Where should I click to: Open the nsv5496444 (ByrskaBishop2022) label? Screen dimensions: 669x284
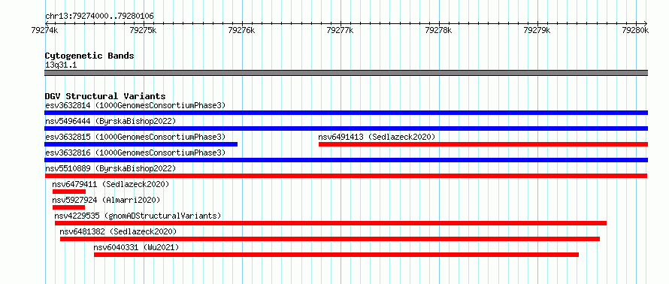110,121
